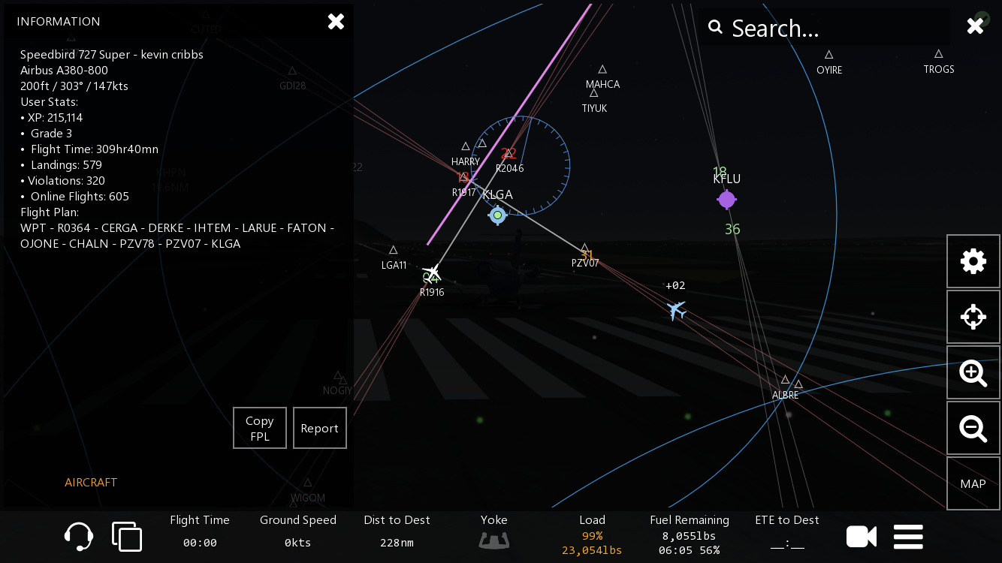
Task: Open the copy windows icon
Action: [x=127, y=537]
